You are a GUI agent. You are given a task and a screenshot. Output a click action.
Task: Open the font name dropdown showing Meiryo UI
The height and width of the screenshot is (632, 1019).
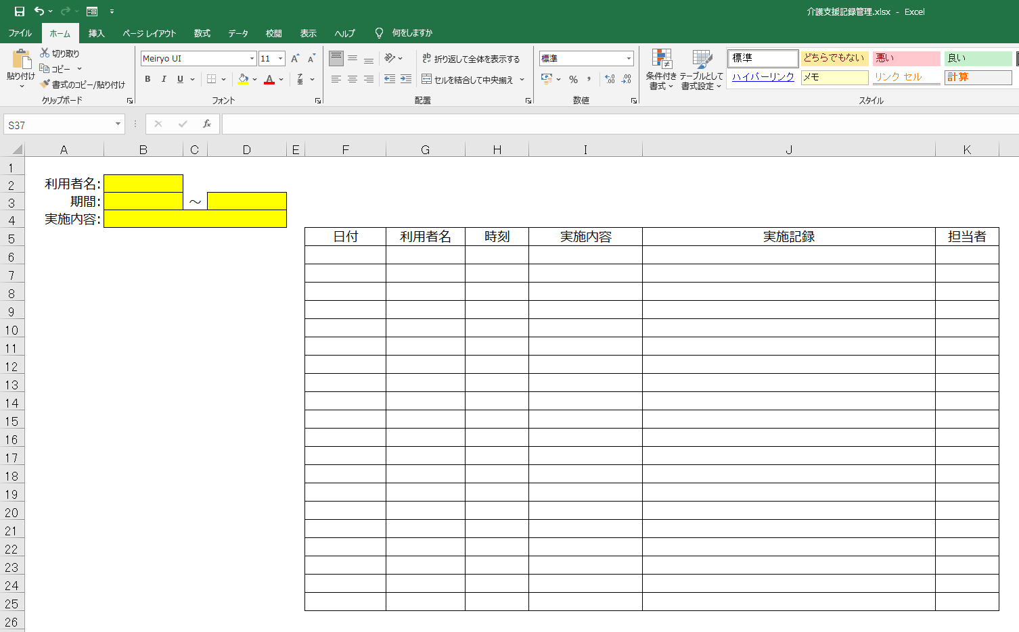pos(252,59)
